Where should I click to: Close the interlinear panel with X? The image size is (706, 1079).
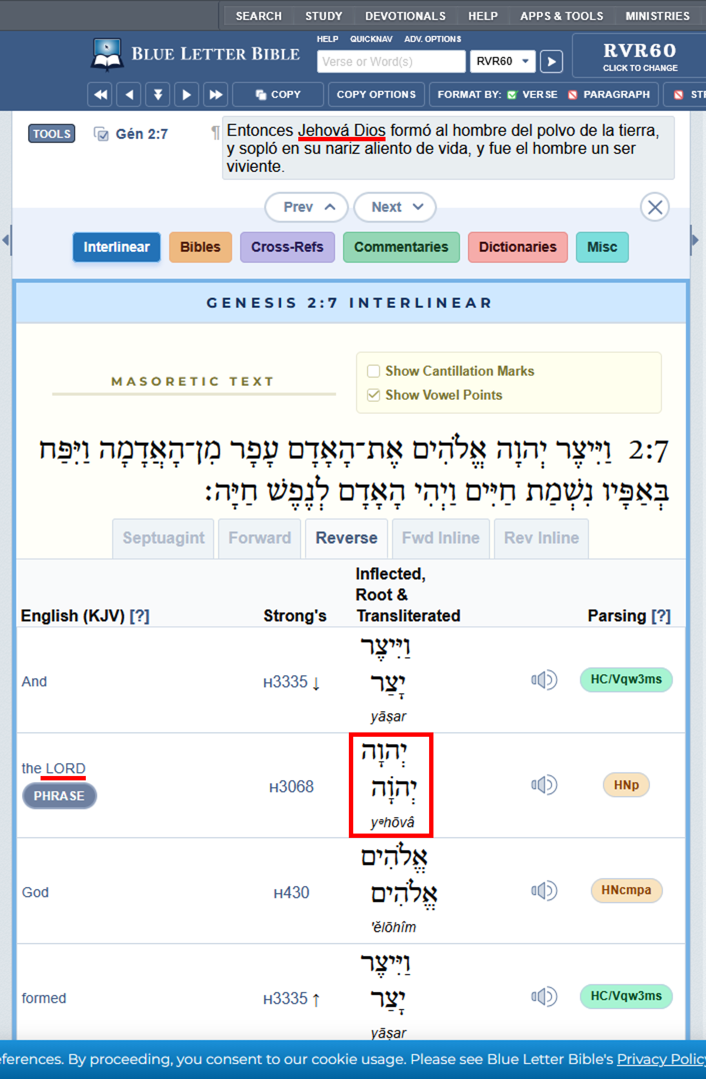point(654,207)
